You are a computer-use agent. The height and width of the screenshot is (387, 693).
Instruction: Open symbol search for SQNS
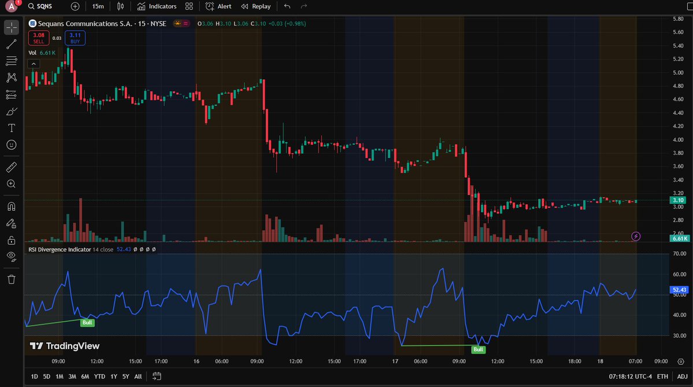tap(40, 6)
